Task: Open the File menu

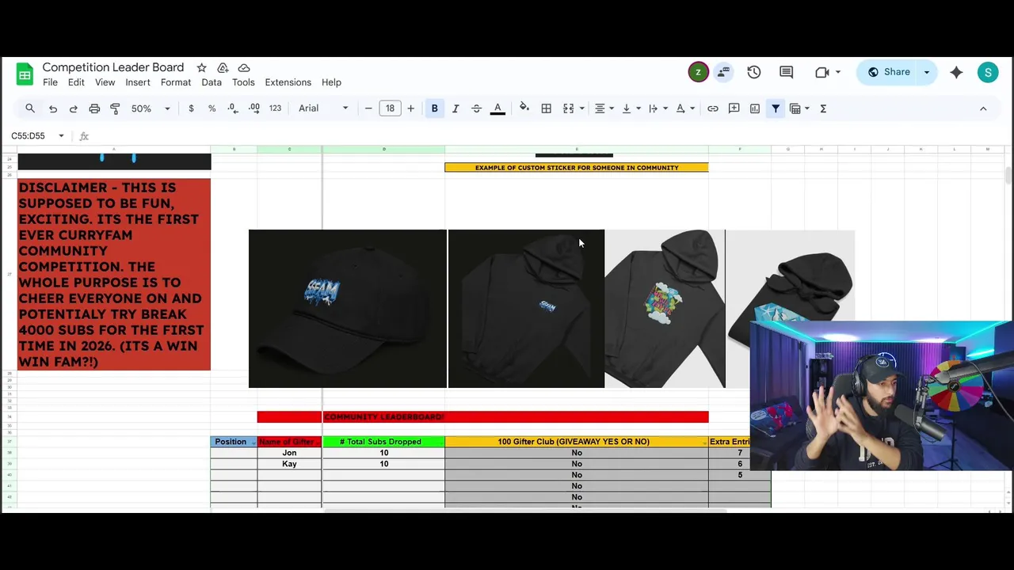Action: coord(50,82)
